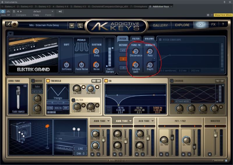Switch to the 7 - Omnisphere instrument tab
Image resolution: width=233 pixels, height=165 pixels.
tap(139, 6)
